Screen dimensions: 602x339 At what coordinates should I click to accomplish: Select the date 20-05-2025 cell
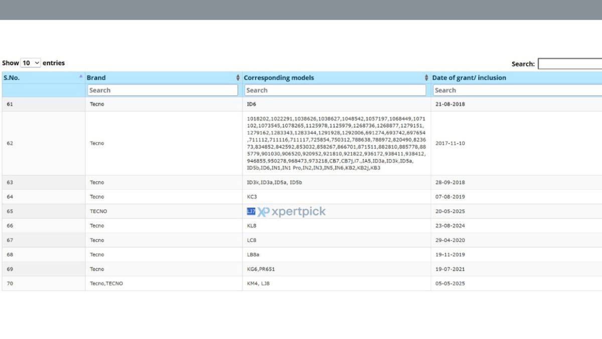pyautogui.click(x=450, y=211)
